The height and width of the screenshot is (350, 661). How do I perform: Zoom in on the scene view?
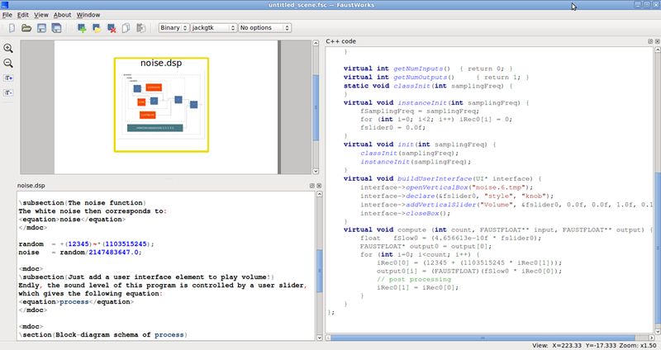(8, 48)
